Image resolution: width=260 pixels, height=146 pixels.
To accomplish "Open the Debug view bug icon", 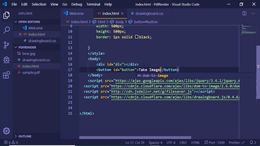I will pos(6,60).
